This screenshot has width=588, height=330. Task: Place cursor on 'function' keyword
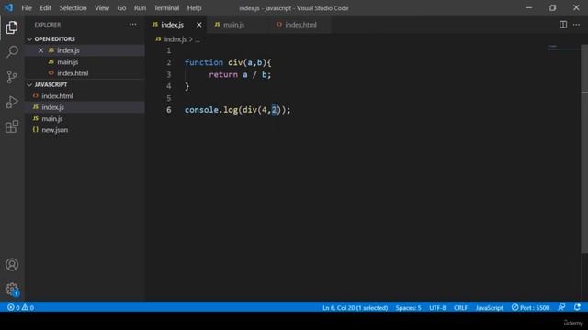pyautogui.click(x=204, y=62)
